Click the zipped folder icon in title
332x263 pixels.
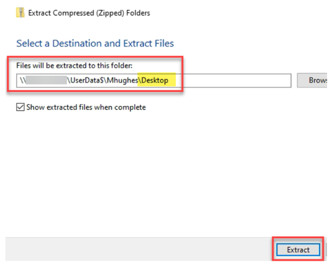tap(20, 12)
